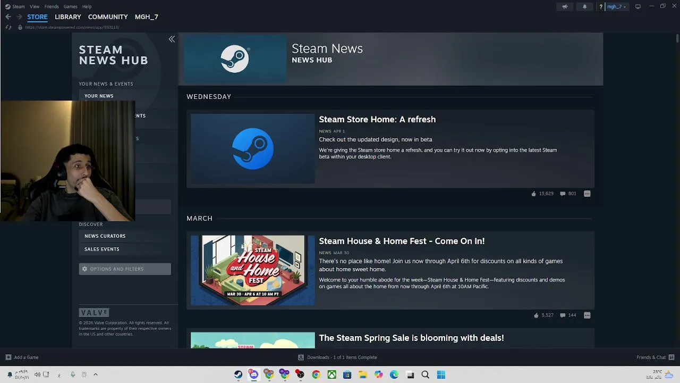The height and width of the screenshot is (383, 680).
Task: Switch to the COMMUNITY tab
Action: pyautogui.click(x=108, y=17)
